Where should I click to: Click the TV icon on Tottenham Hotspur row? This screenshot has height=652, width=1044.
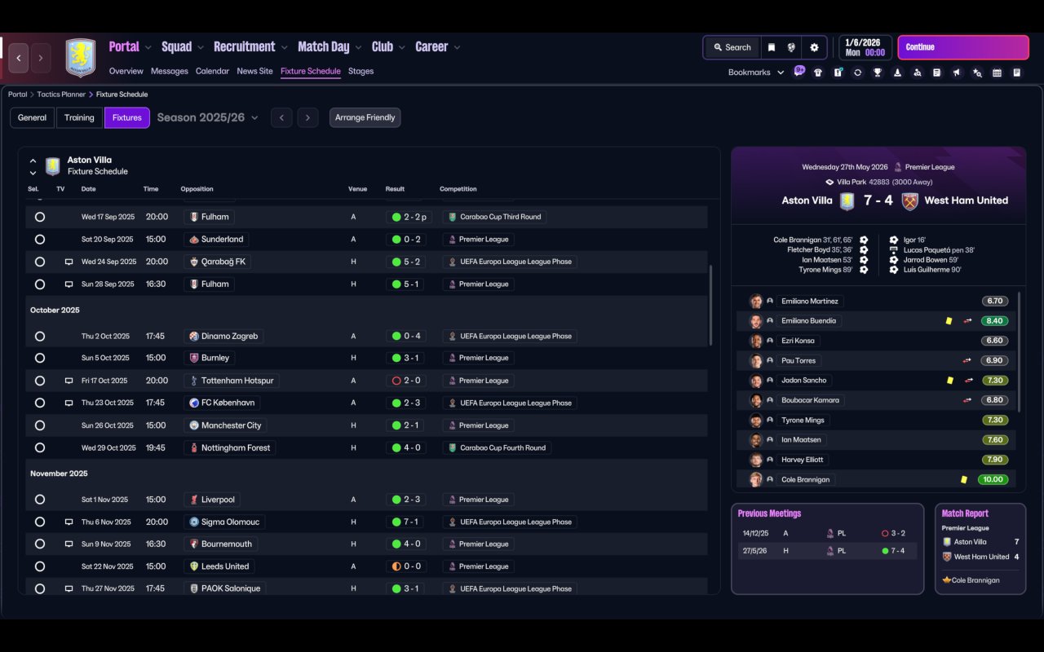[69, 381]
